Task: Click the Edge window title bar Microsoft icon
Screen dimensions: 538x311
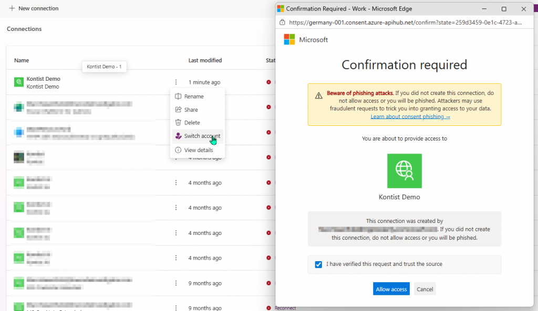Action: click(281, 9)
